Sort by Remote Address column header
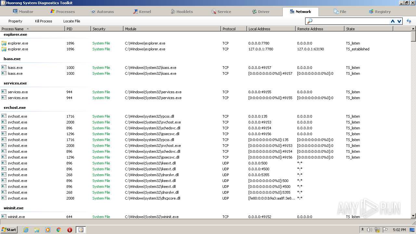416x234 pixels. pos(320,29)
